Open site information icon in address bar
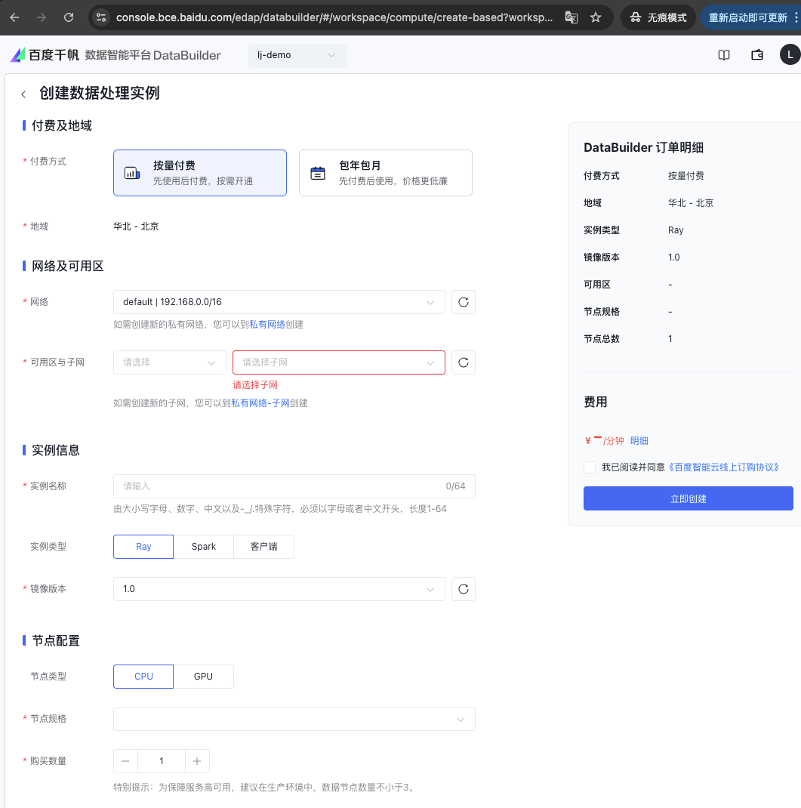The width and height of the screenshot is (801, 808). click(x=101, y=17)
